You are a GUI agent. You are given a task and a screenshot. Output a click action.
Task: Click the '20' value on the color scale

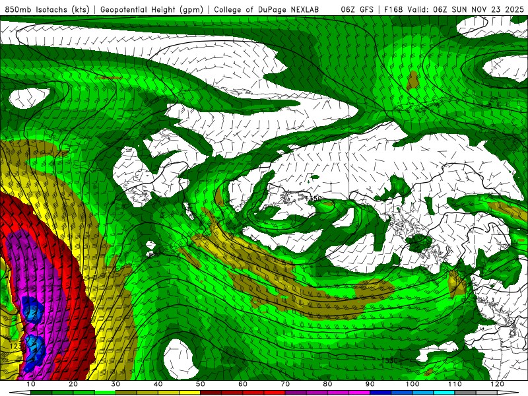tap(73, 384)
